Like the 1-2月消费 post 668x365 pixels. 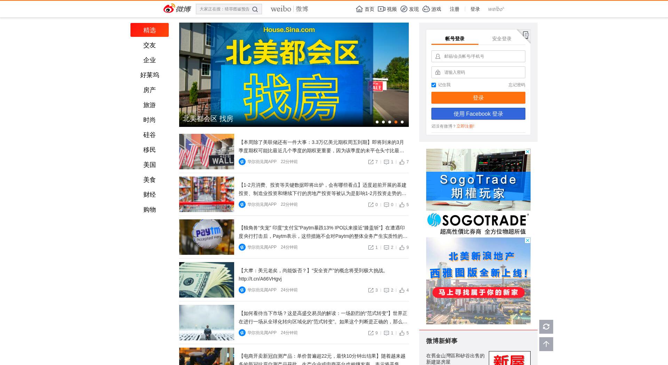(402, 205)
